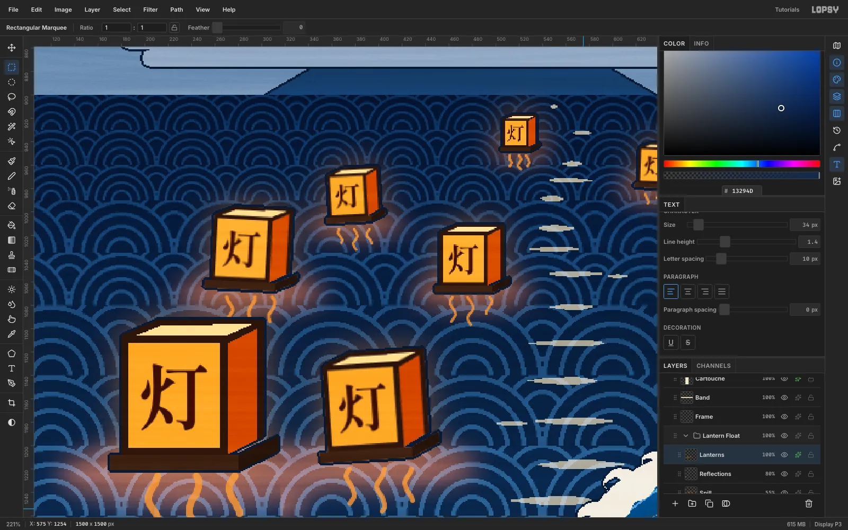Image resolution: width=848 pixels, height=530 pixels.
Task: Select the Lasso tool
Action: (12, 97)
